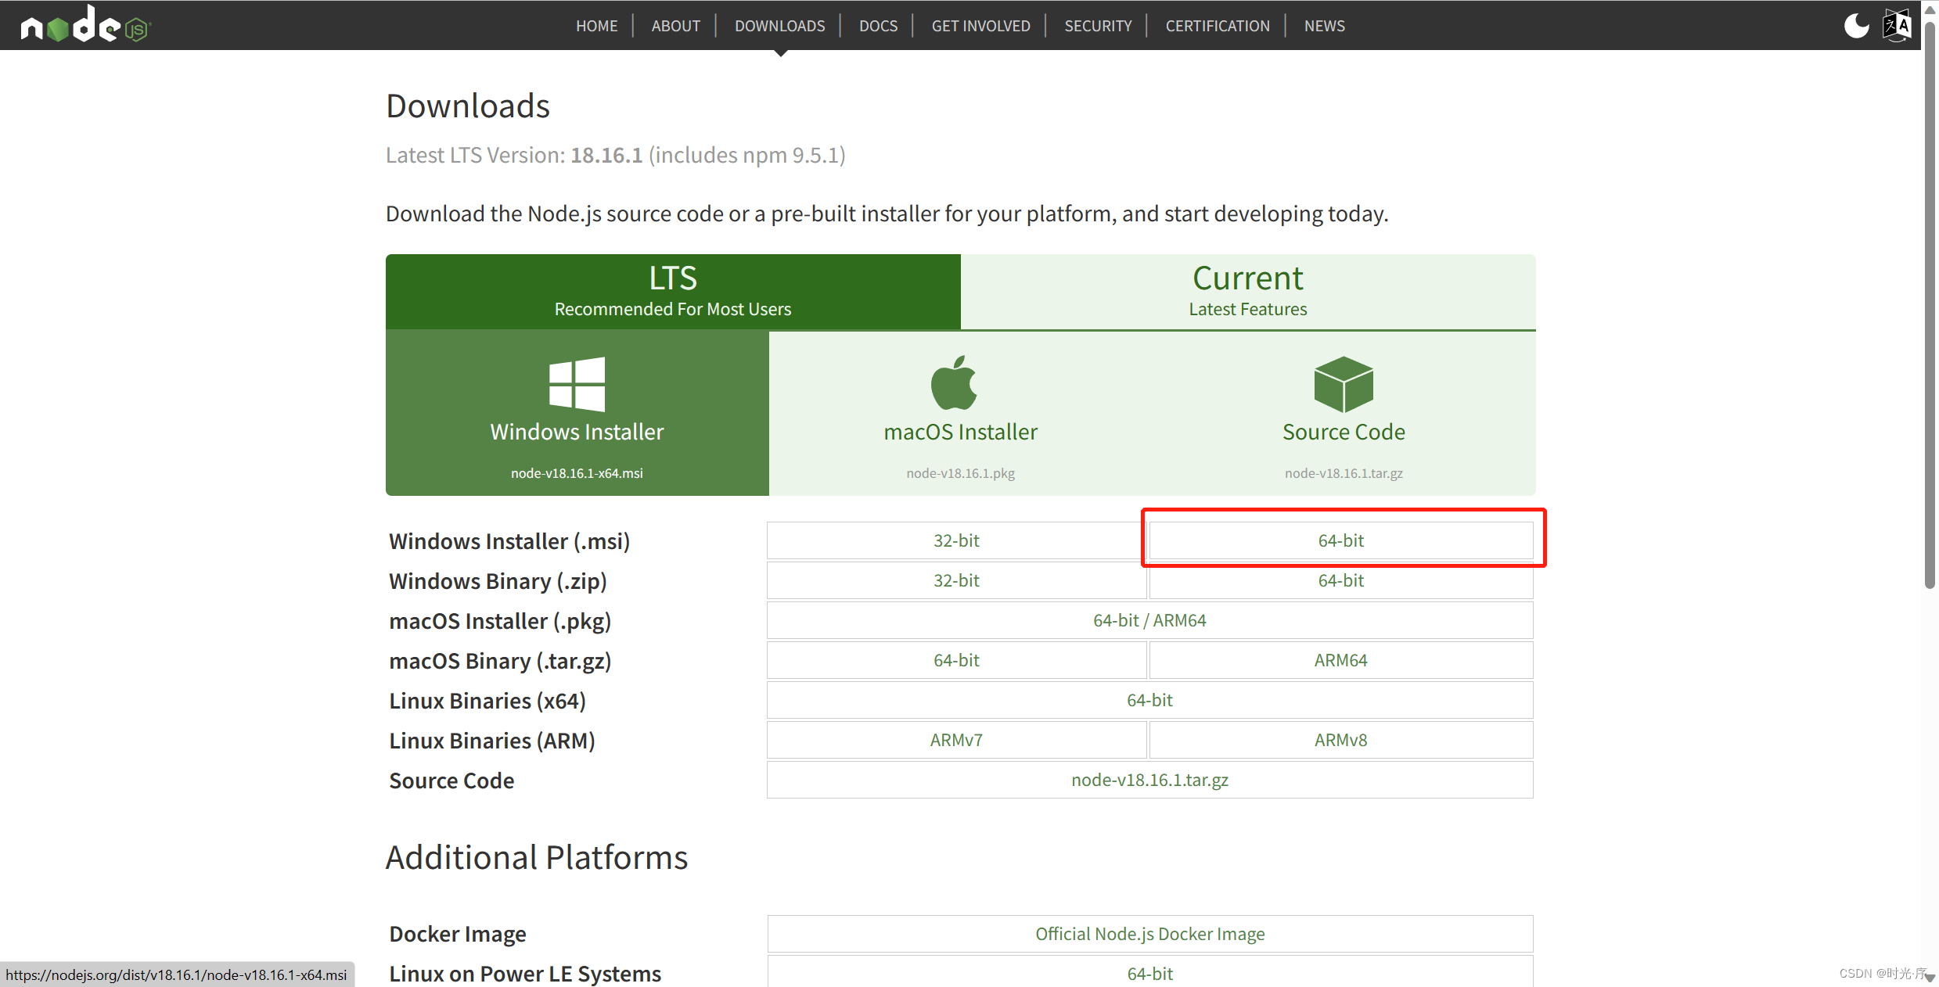Image resolution: width=1939 pixels, height=987 pixels.
Task: Go to the SECURITY navigation item
Action: coord(1097,26)
